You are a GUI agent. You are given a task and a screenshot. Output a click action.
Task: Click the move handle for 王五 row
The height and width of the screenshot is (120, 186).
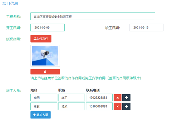(126, 106)
